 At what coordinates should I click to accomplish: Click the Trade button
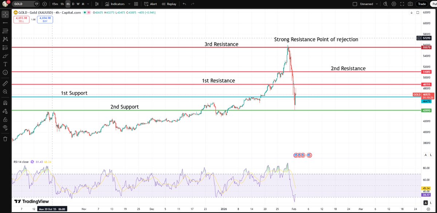pos(422,4)
